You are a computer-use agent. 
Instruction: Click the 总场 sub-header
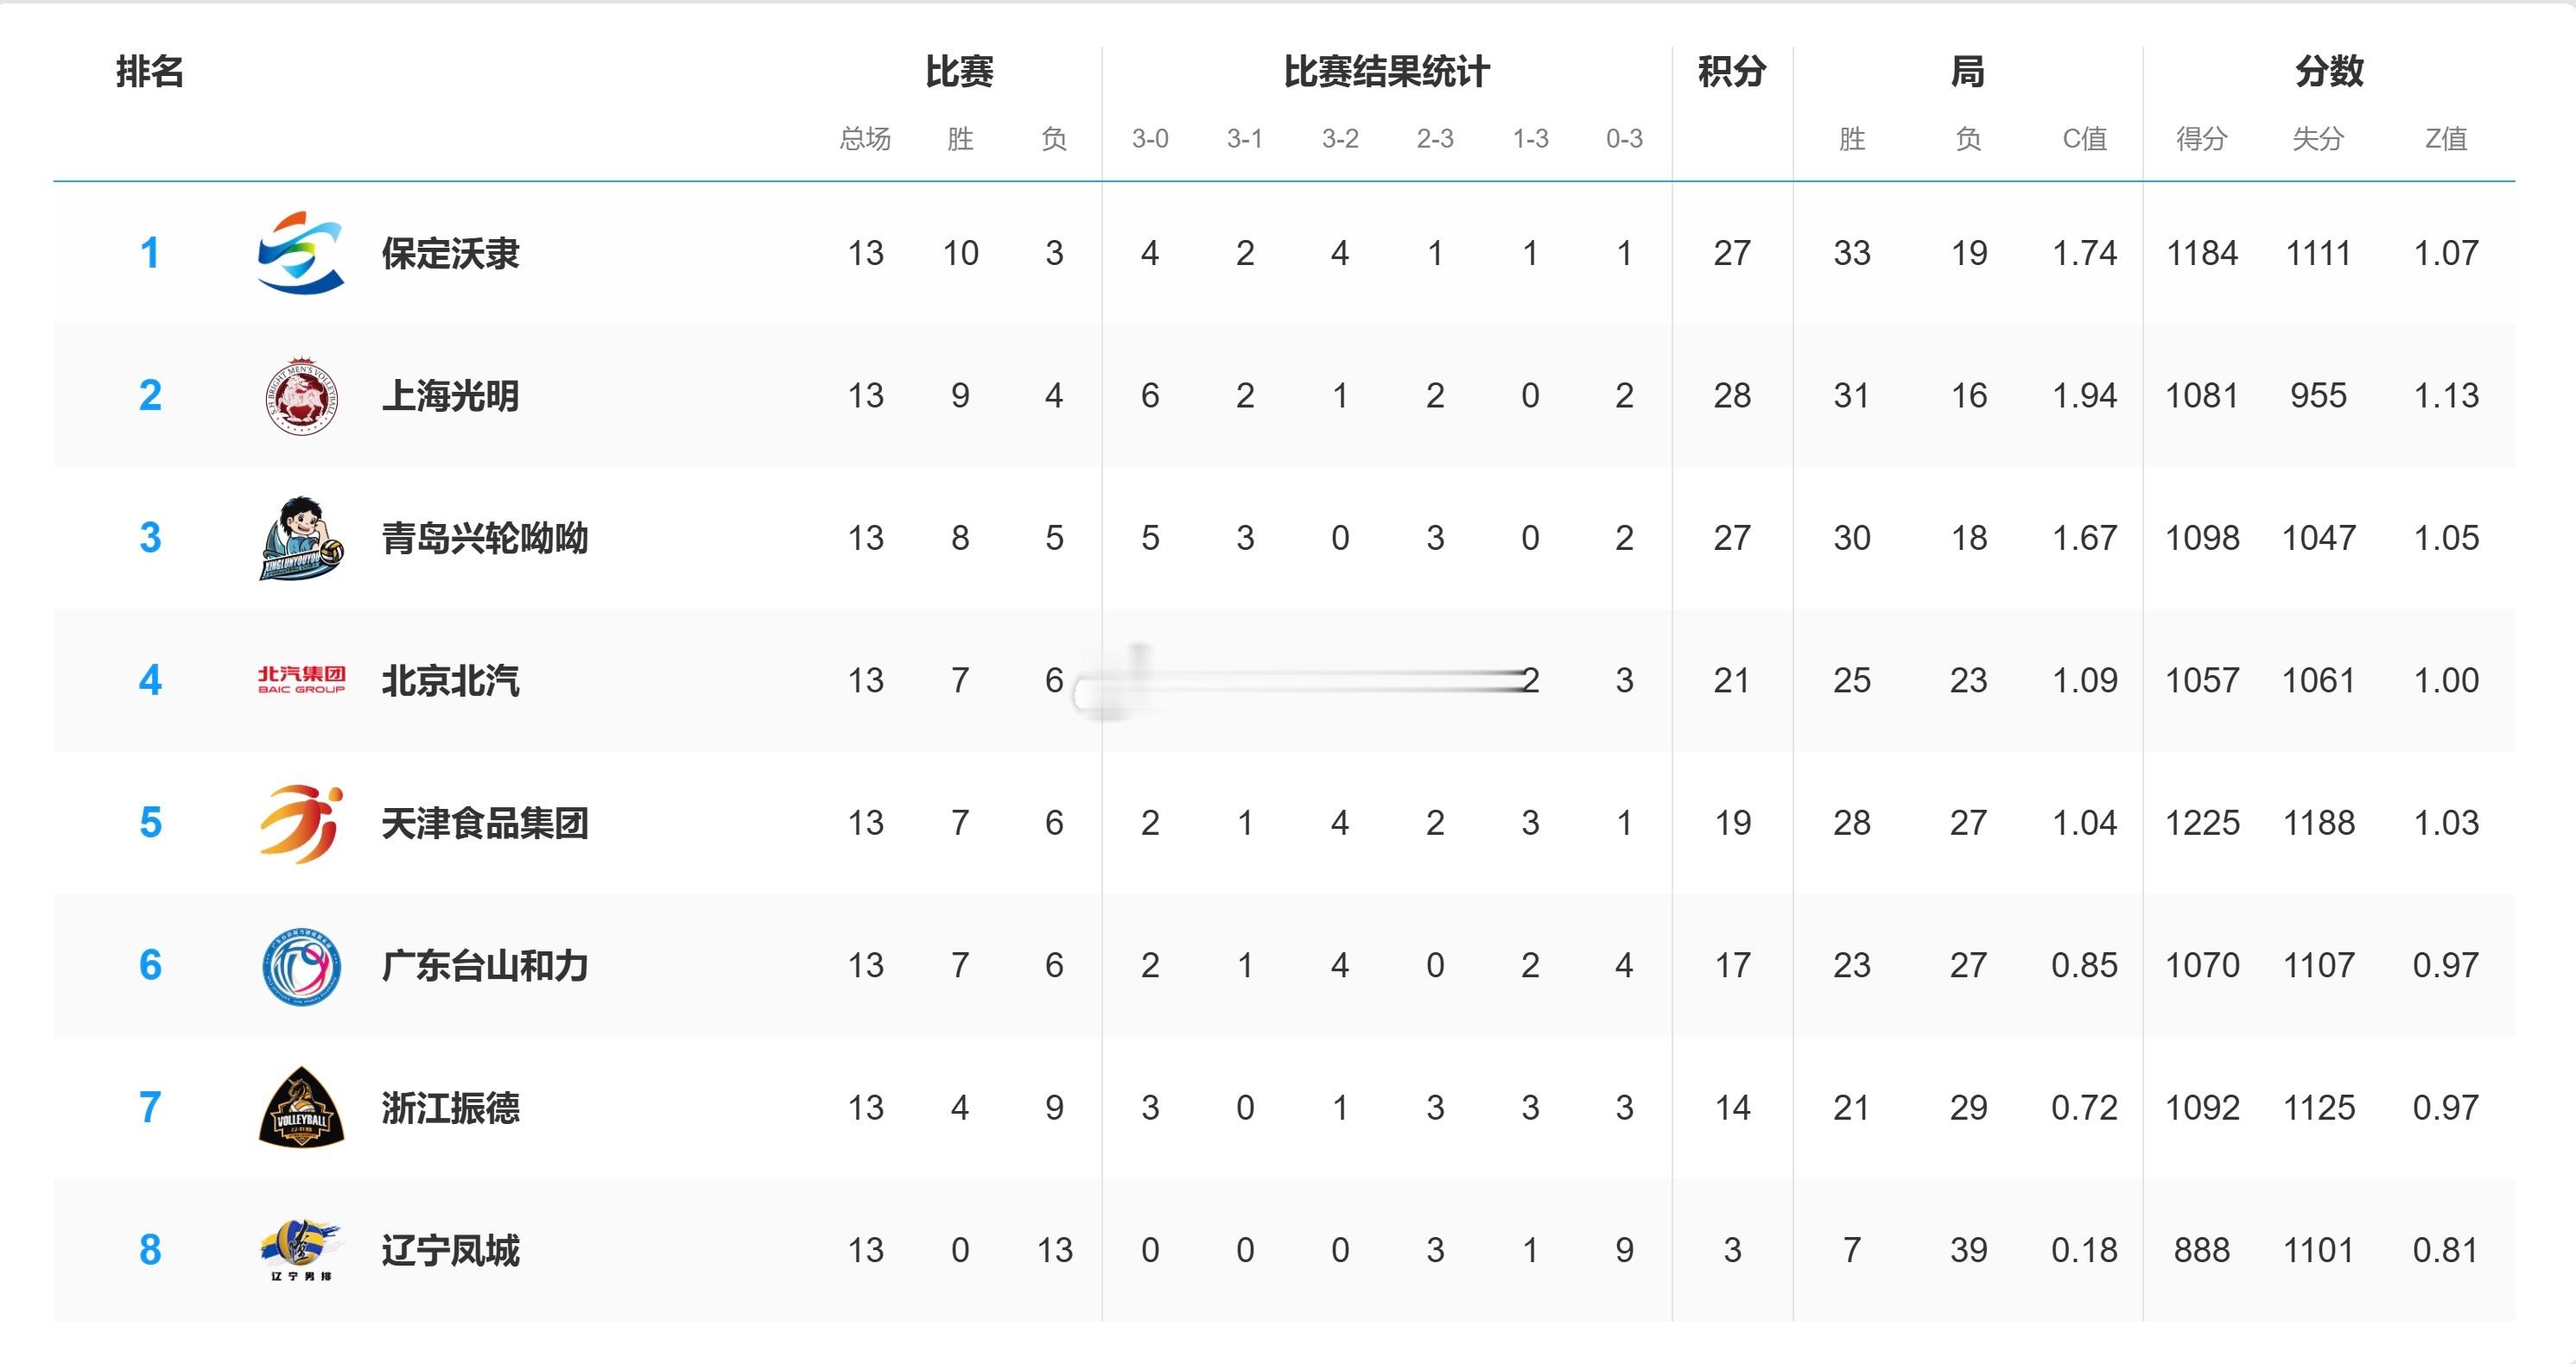coord(865,139)
